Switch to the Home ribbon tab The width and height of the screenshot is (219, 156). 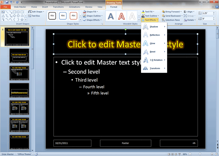tap(34, 7)
